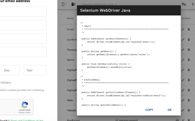Image resolution: width=195 pixels, height=121 pixels.
Task: Click the getConfirmEmail() method line
Action: [104, 105]
